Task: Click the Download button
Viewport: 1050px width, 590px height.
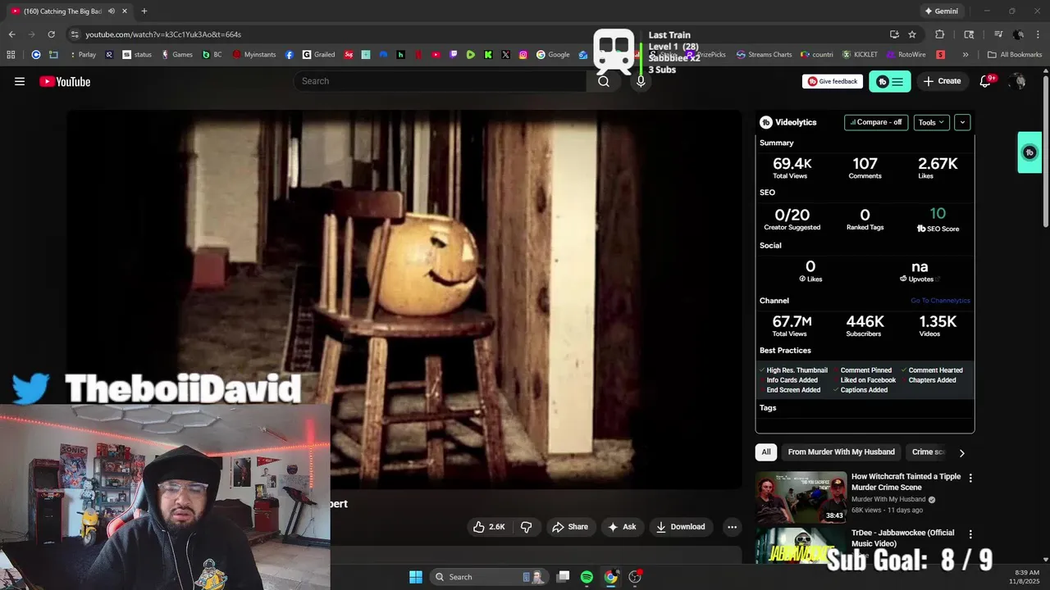Action: coord(680,527)
